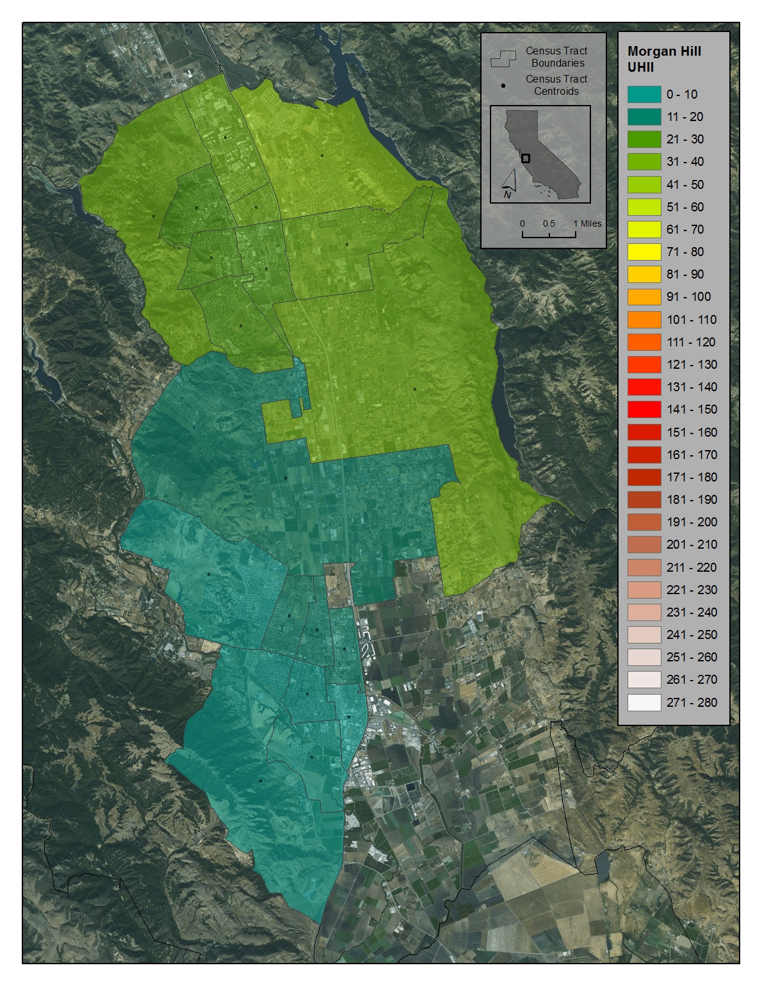Click the 201 - 210 legend color swatch
The image size is (762, 986).
pyautogui.click(x=644, y=544)
